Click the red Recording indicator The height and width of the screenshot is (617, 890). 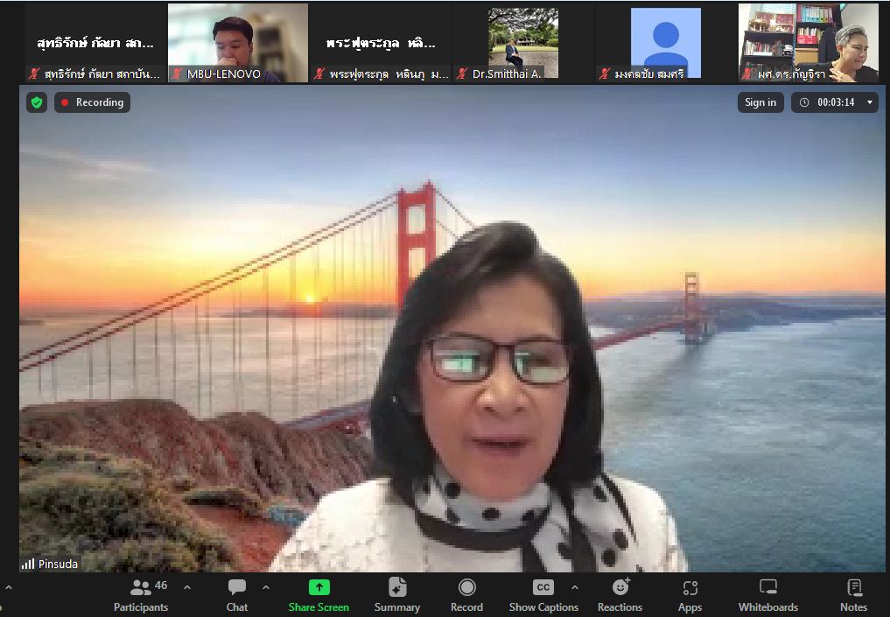point(92,102)
